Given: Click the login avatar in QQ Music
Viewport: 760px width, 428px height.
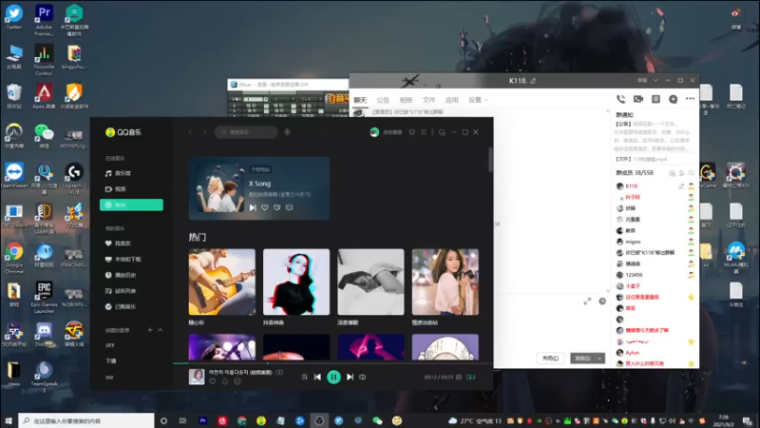Looking at the screenshot, I should (374, 132).
